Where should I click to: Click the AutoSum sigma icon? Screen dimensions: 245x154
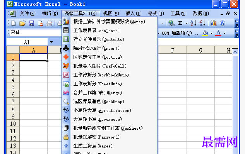[180, 23]
